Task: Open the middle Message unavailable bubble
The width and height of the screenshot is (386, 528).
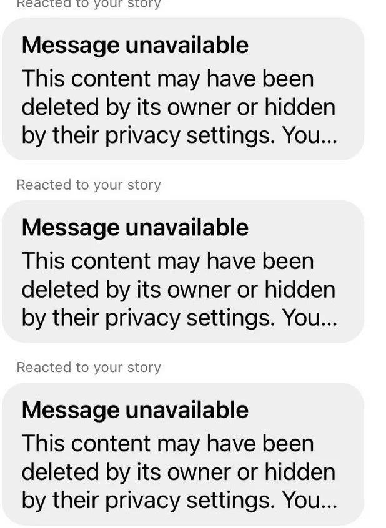Action: tap(183, 271)
